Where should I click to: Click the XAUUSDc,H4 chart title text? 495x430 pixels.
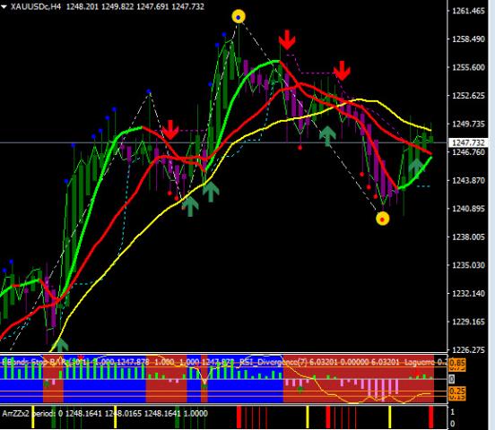pos(36,6)
